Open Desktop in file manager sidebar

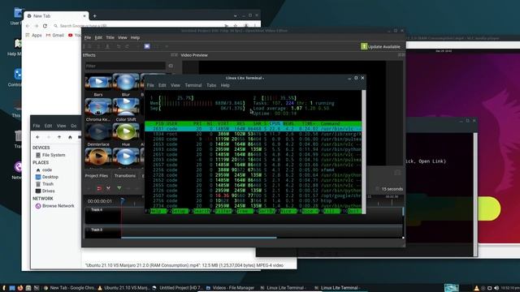click(47, 177)
